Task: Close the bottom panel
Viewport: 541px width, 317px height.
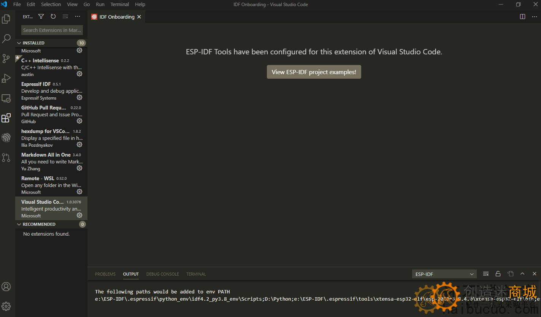Action: pyautogui.click(x=535, y=274)
